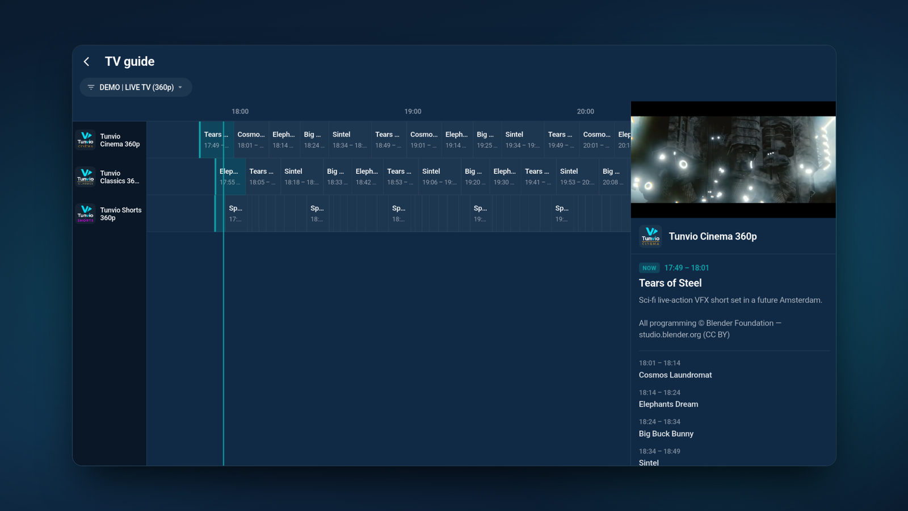The height and width of the screenshot is (511, 908).
Task: Click the Tunvio Shorts 360p channel name
Action: click(x=121, y=214)
